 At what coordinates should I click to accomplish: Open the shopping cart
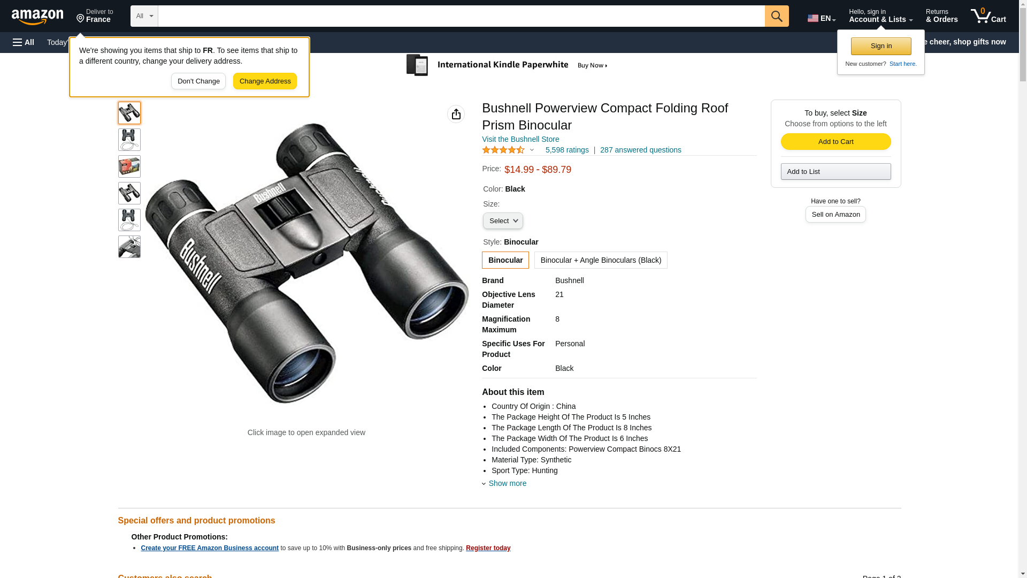pyautogui.click(x=988, y=16)
